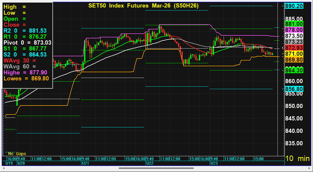The height and width of the screenshot is (172, 313).
Task: Click the cyan arrow marker beside 890.20
Action: point(282,6)
